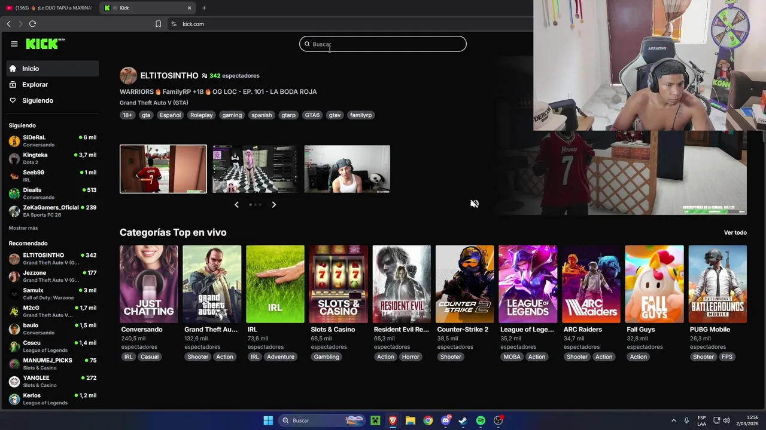The image size is (766, 430).
Task: Open Steam from the taskbar
Action: click(x=463, y=420)
